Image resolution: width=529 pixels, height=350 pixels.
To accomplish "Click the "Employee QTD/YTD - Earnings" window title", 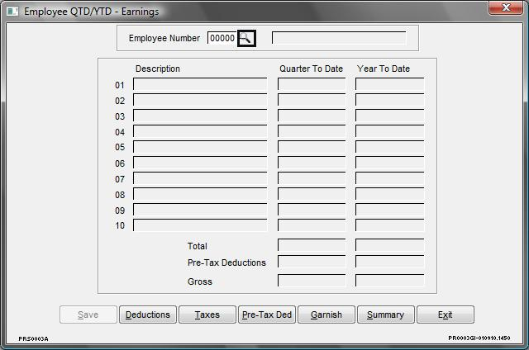I will (x=92, y=12).
